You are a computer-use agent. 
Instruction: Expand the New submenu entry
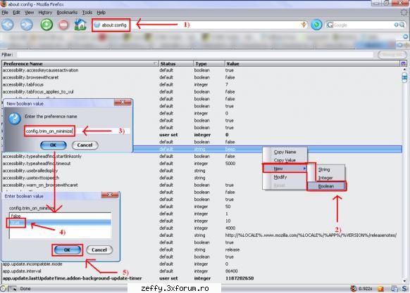pyautogui.click(x=285, y=169)
